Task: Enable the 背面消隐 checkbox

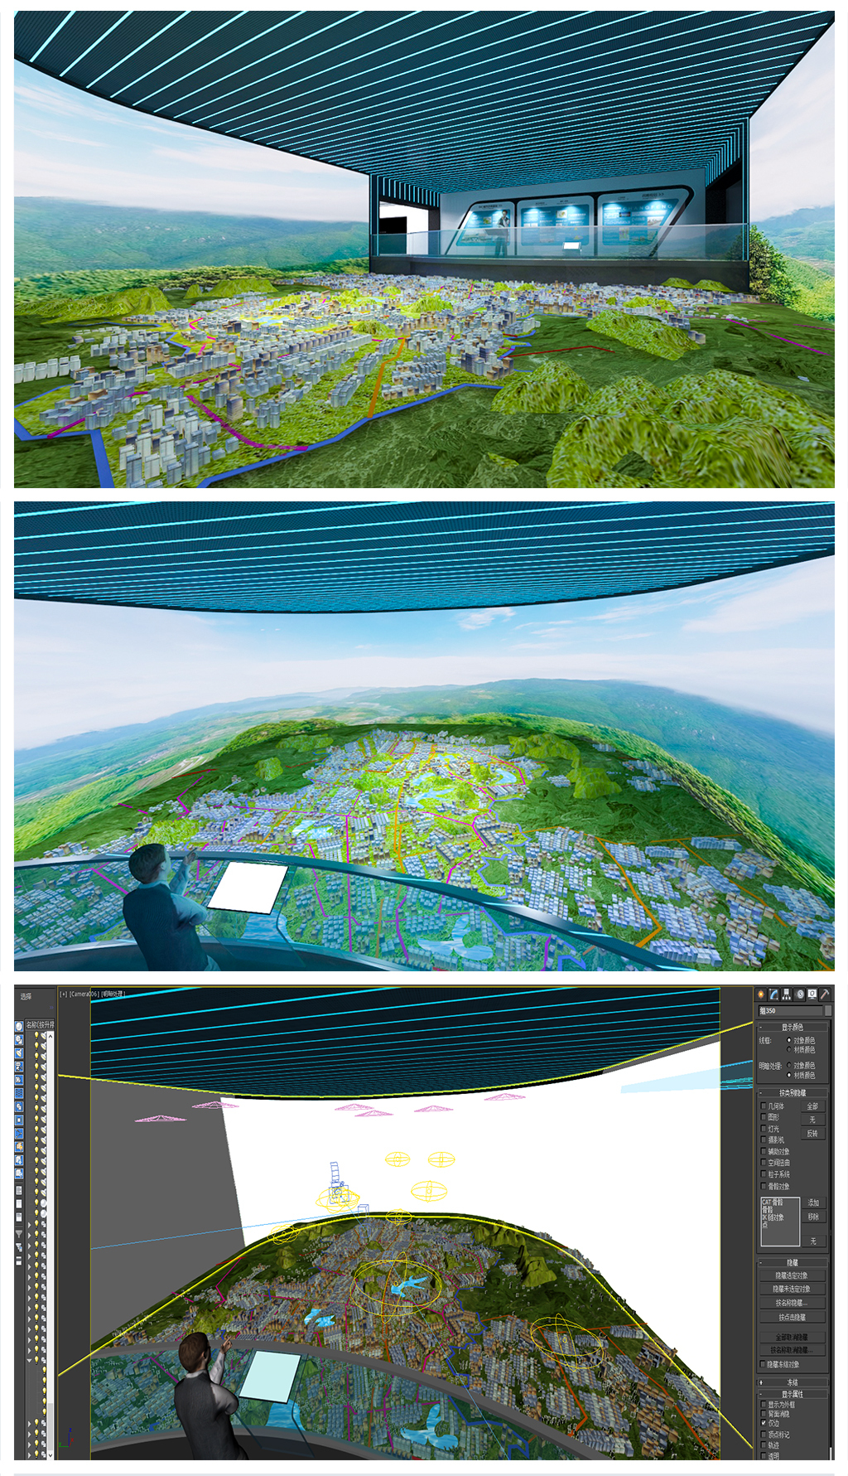Action: [764, 1413]
